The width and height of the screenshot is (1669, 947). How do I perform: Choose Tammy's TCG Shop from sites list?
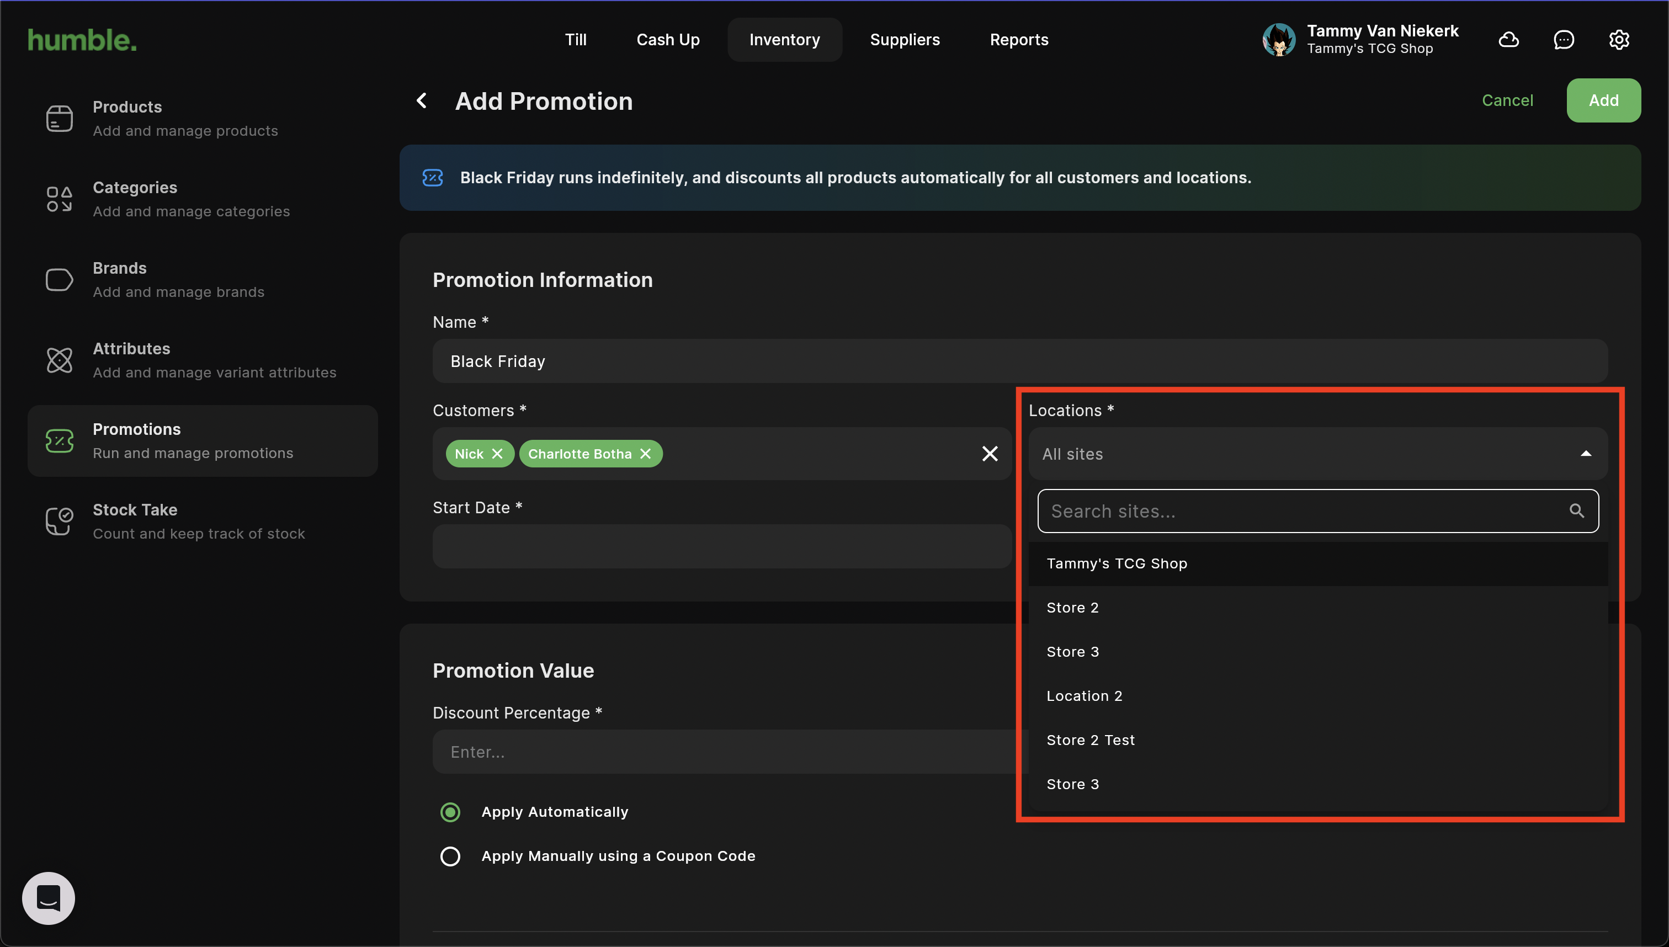[x=1117, y=564]
